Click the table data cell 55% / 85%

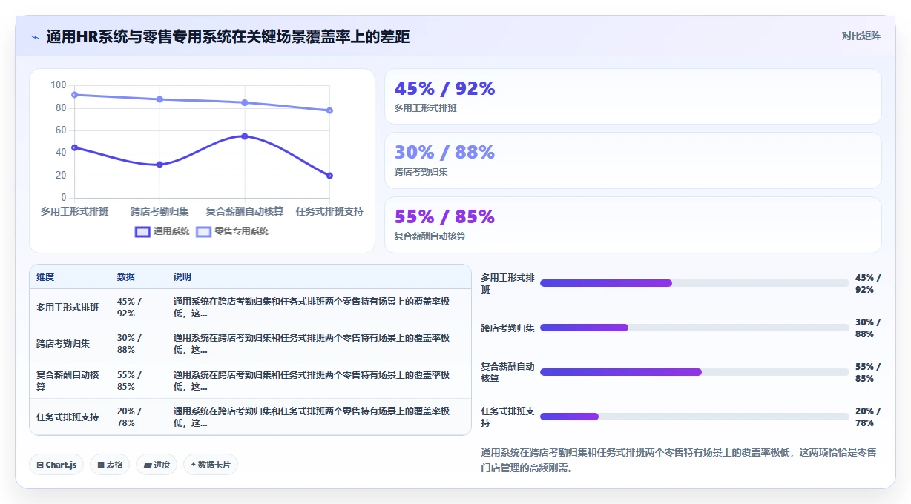[129, 381]
